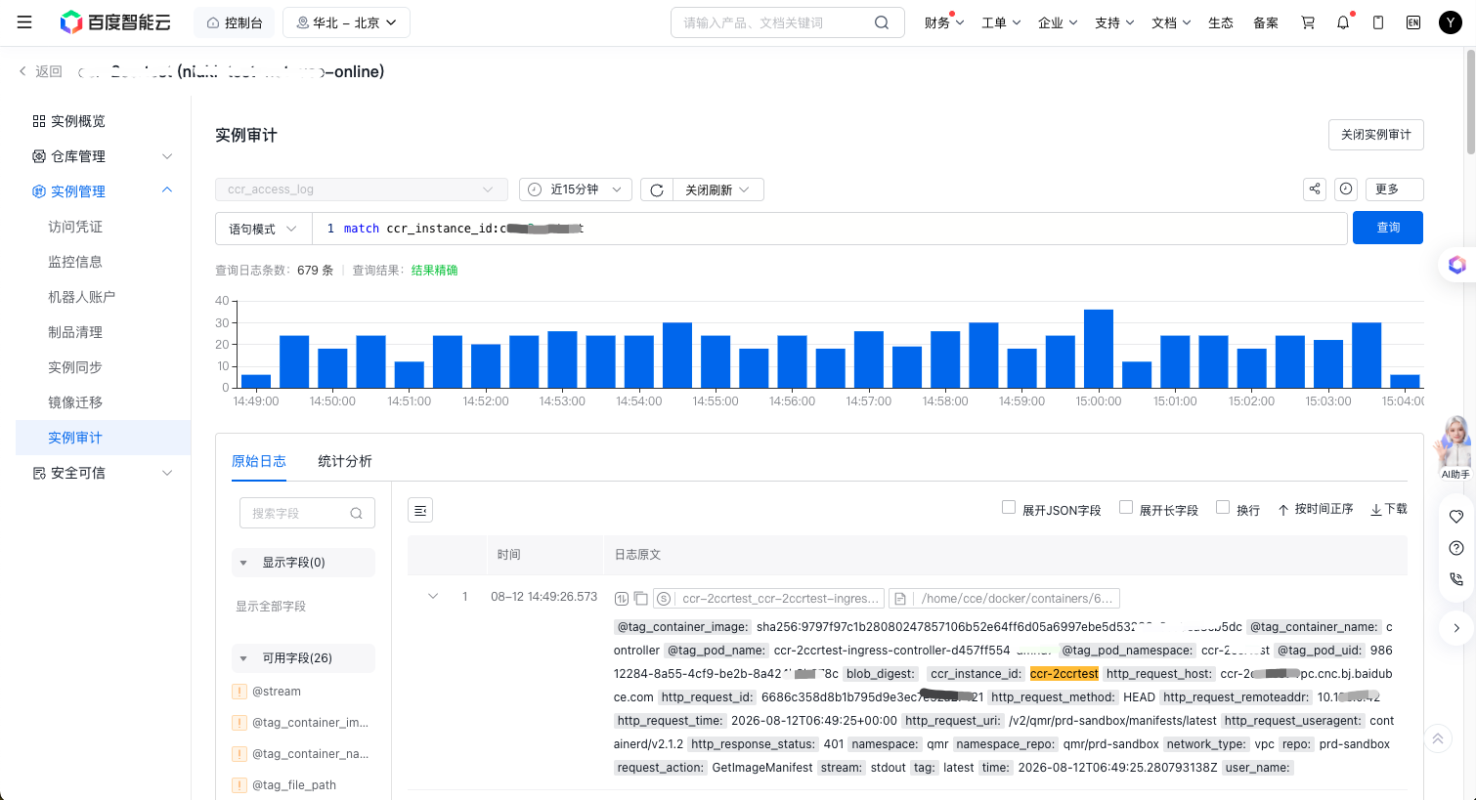Click the 15:00:00 histogram bar
The height and width of the screenshot is (800, 1476).
click(x=1099, y=349)
